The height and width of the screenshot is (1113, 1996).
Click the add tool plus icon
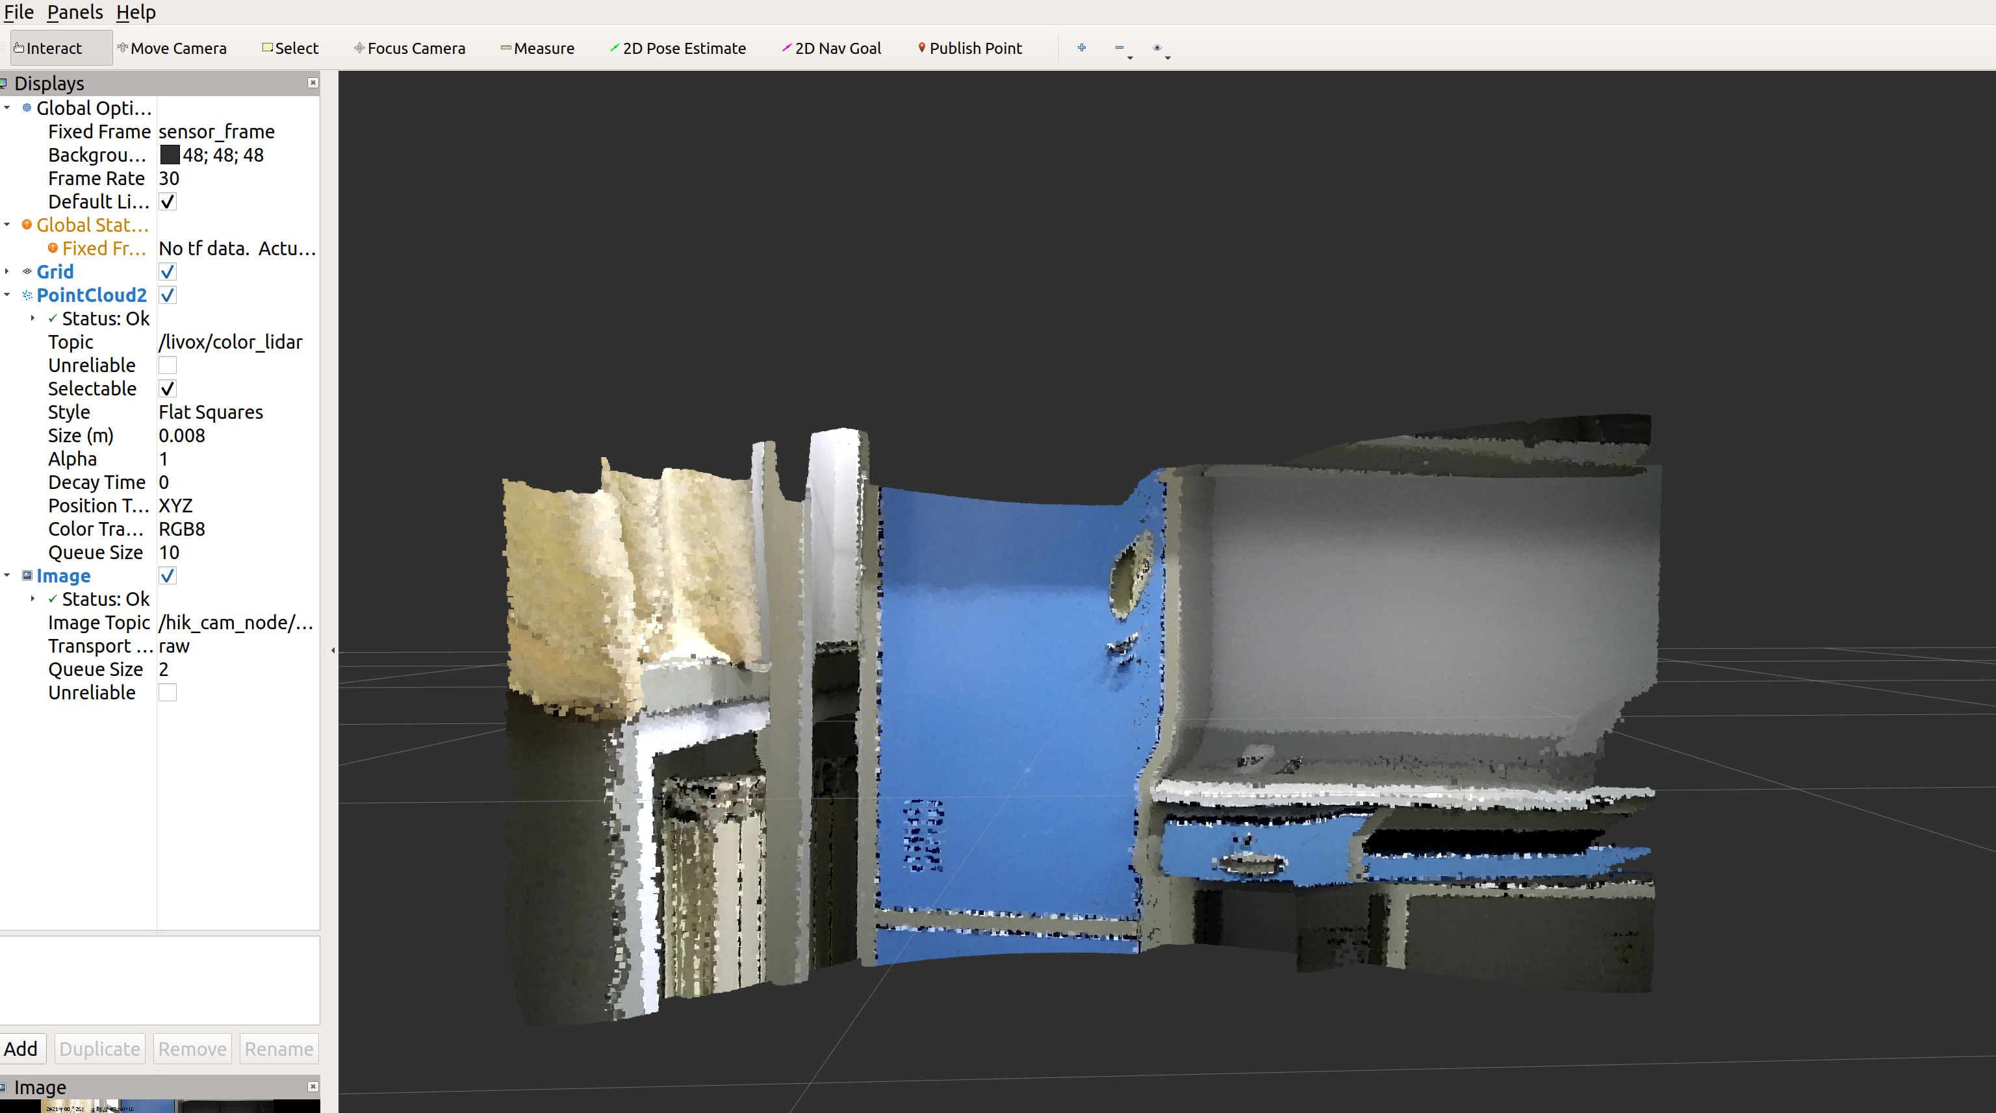click(1082, 48)
